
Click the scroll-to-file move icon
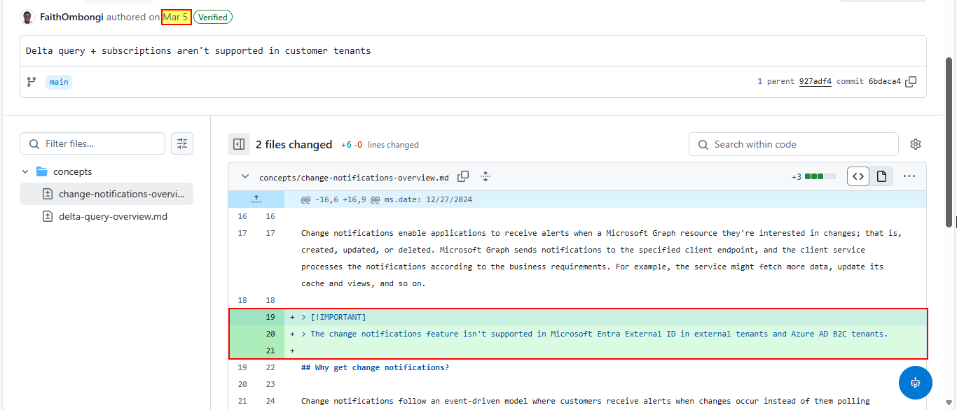coord(486,176)
